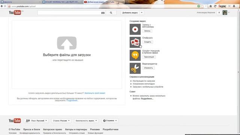
Task: Open the Страна: Россия dropdown
Action: 61,121
